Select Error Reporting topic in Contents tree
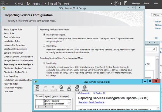Image resolution: width=162 pixels, height=112 pixels. tap(52, 101)
